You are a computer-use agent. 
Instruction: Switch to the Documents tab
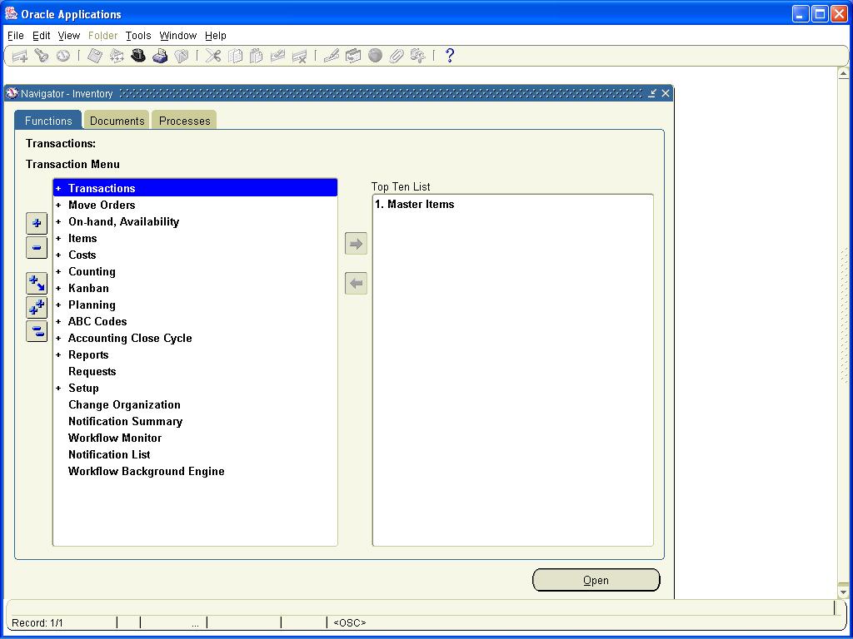(x=117, y=121)
